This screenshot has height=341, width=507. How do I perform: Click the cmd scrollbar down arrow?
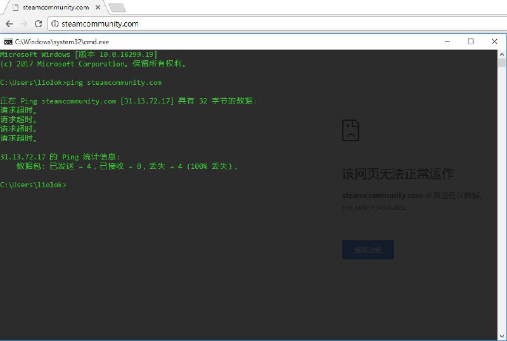[502, 336]
